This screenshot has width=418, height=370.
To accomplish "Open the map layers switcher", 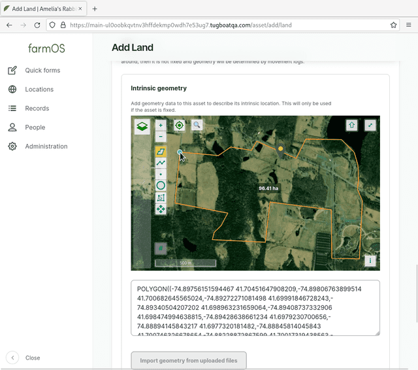I will (142, 126).
